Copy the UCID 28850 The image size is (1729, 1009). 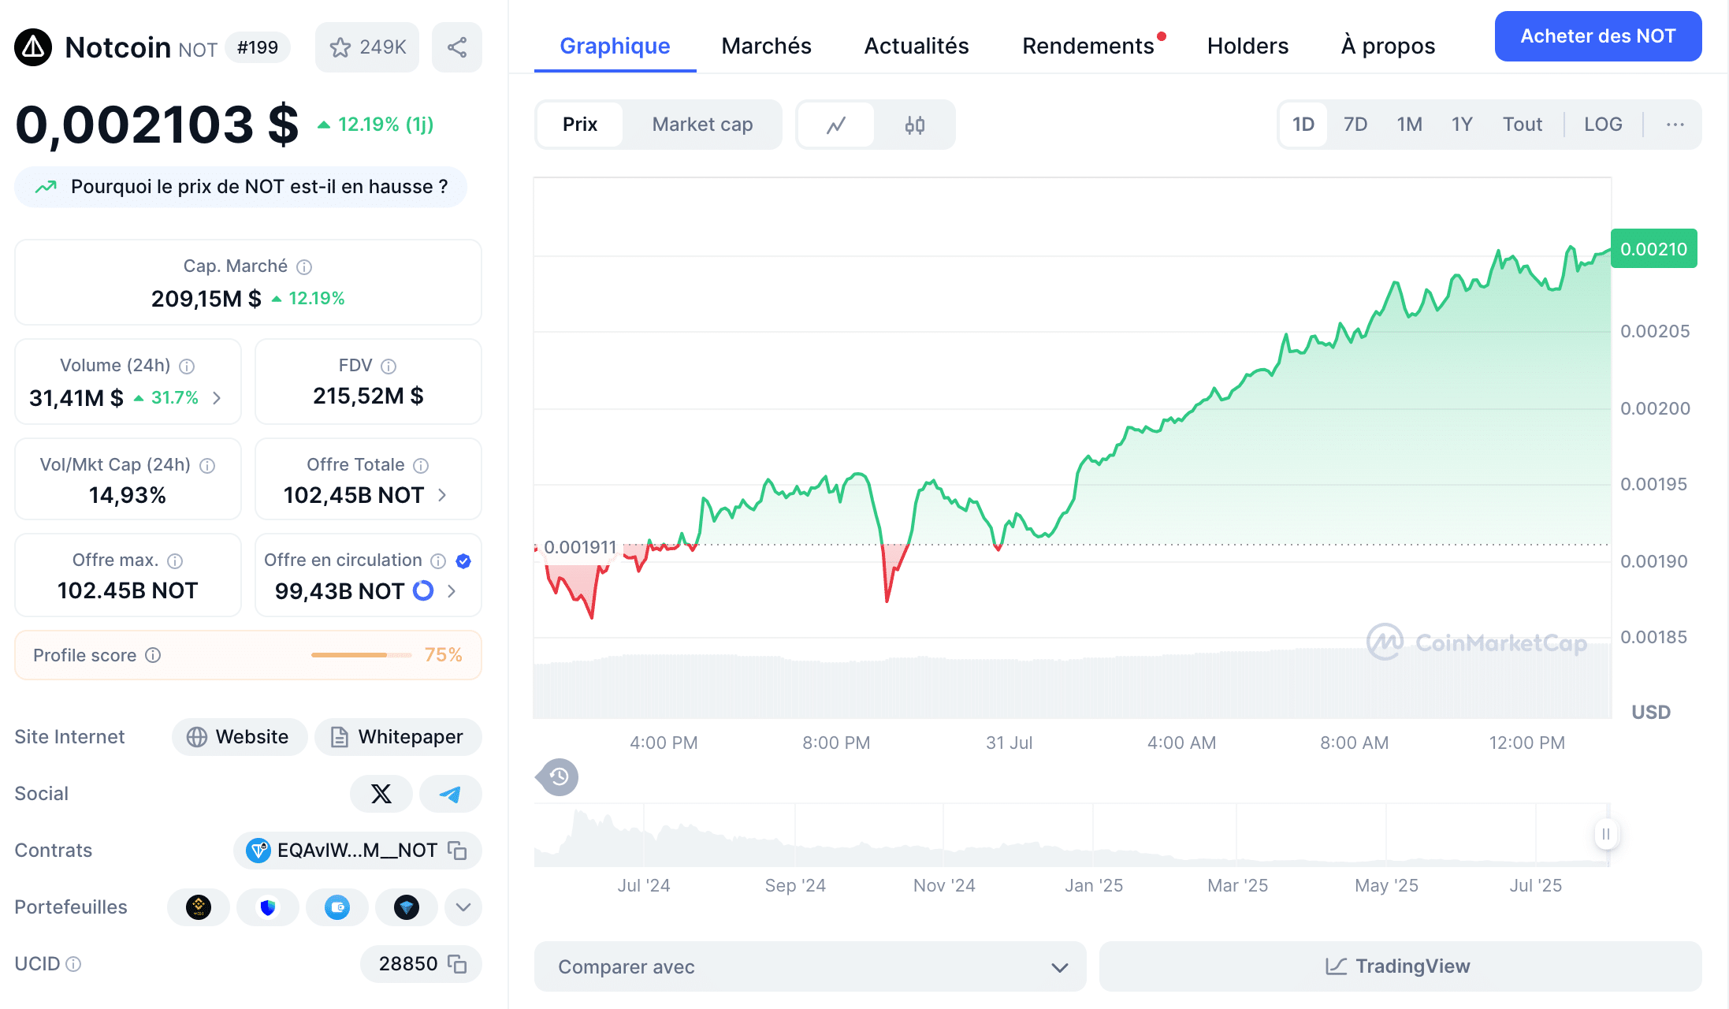(457, 964)
